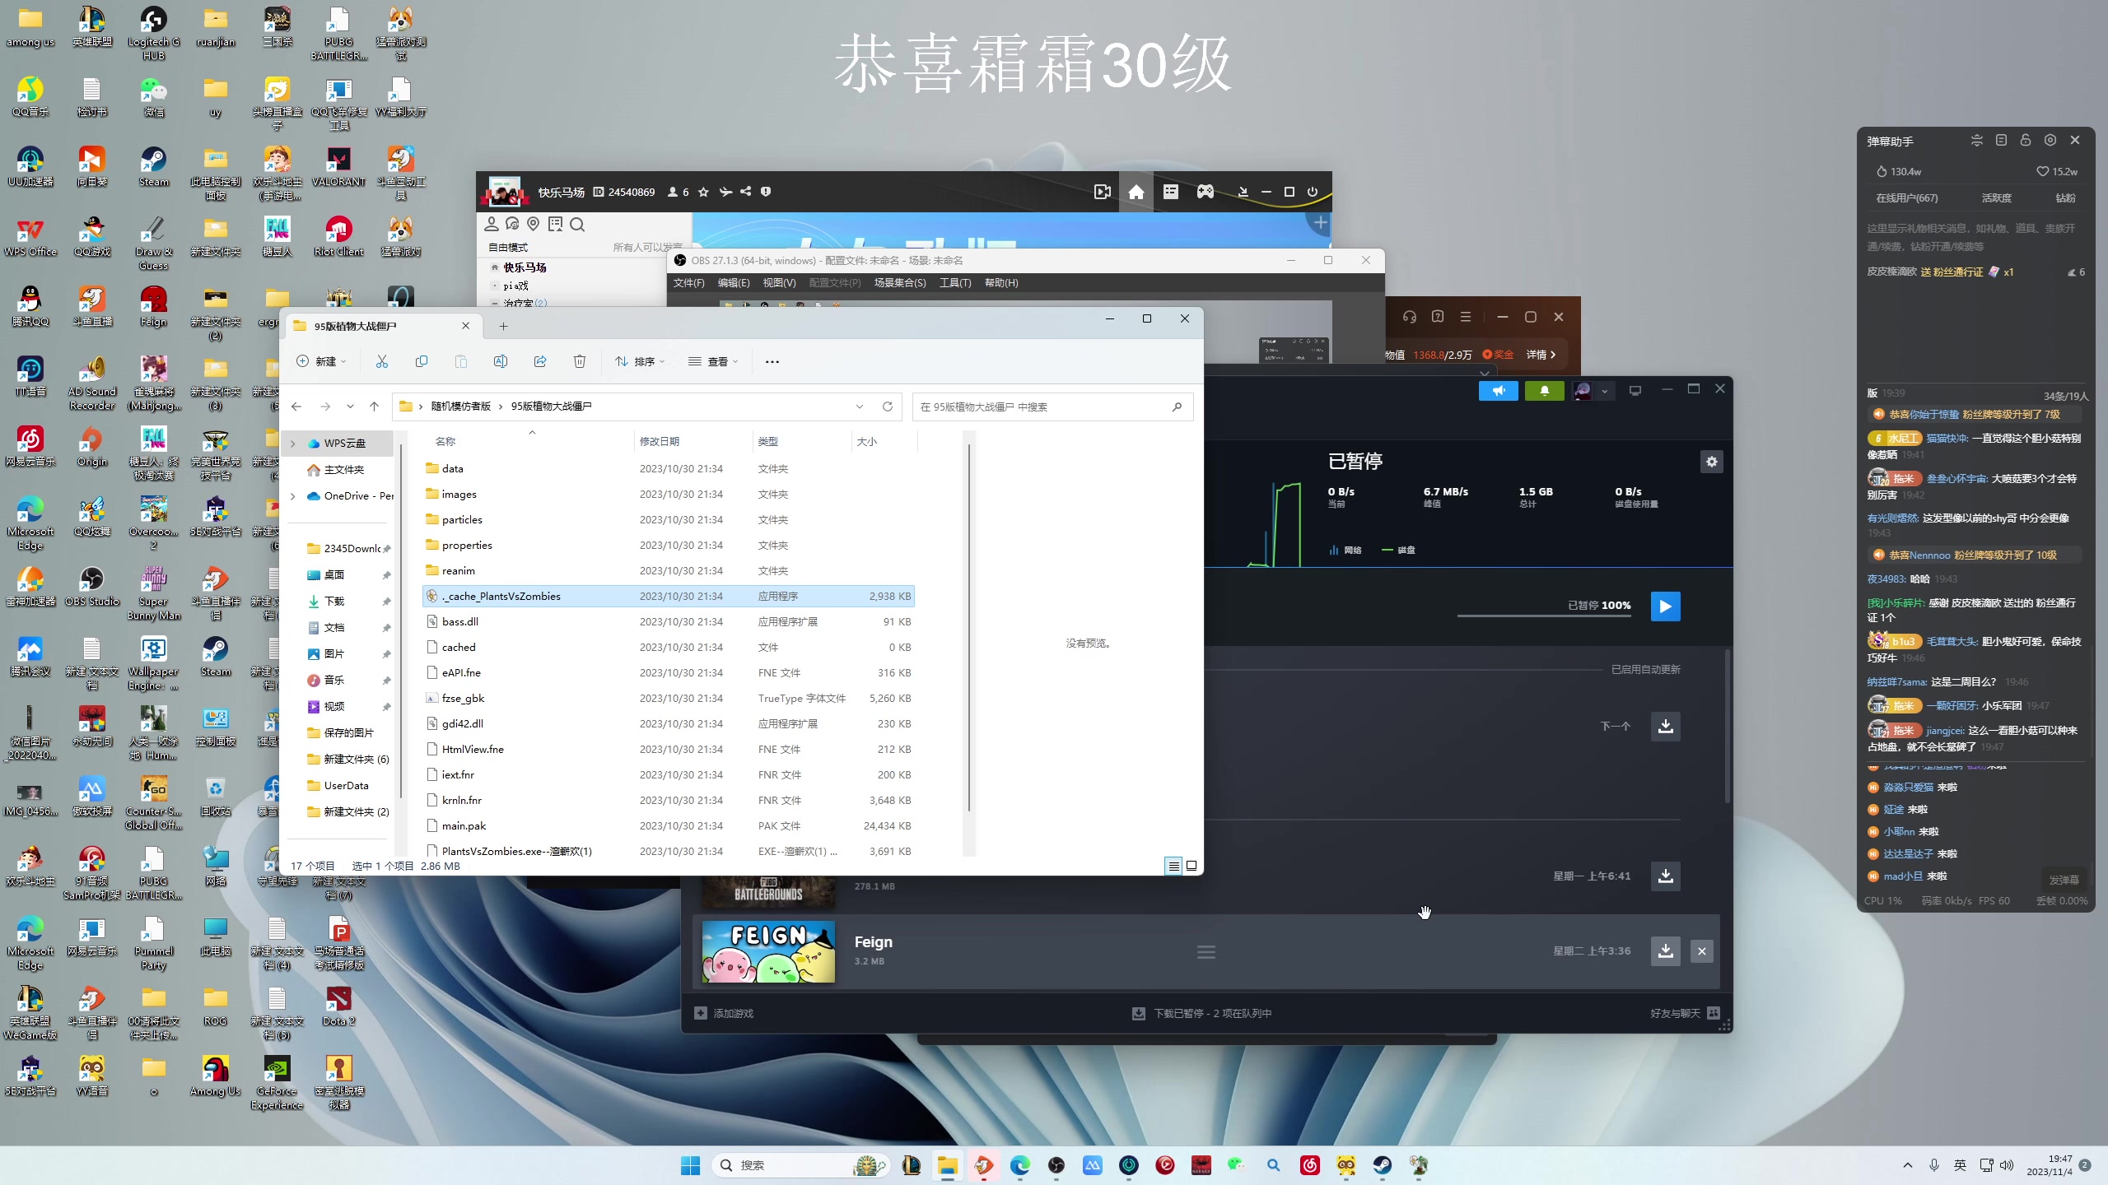The width and height of the screenshot is (2108, 1185).
Task: Click 详情 link in brown window
Action: click(x=1541, y=355)
